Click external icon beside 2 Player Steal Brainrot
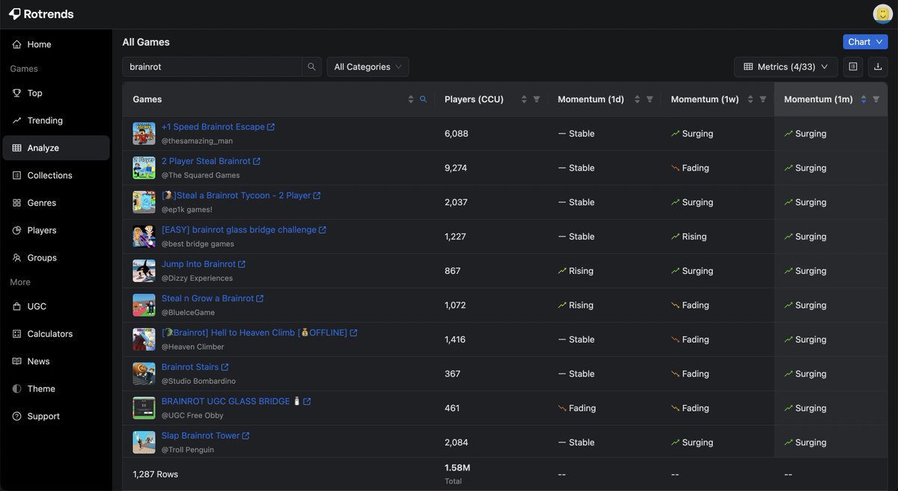 tap(257, 162)
